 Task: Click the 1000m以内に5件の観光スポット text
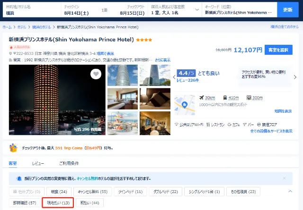[223, 105]
